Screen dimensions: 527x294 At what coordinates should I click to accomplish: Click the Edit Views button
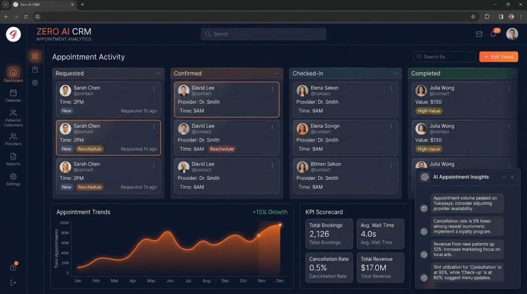coord(498,57)
